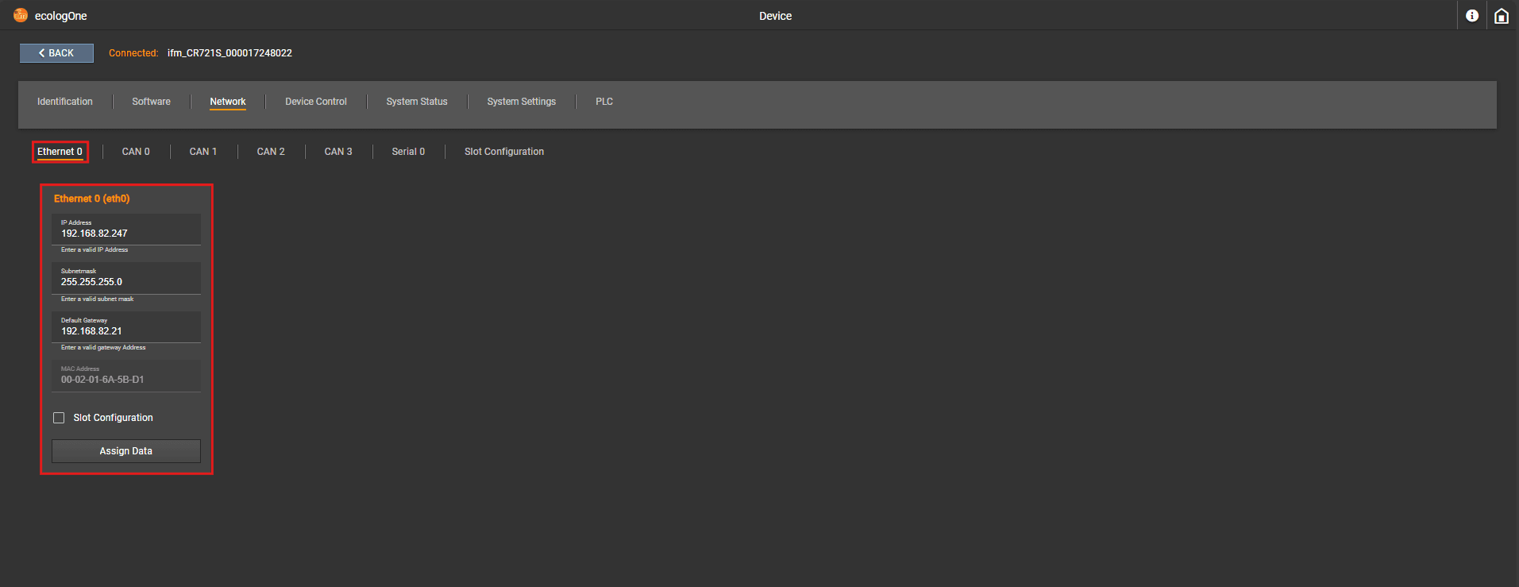
Task: Select the Ethernet 0 sub-tab
Action: (x=60, y=152)
